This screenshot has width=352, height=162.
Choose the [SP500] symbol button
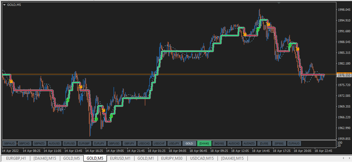coord(279,143)
